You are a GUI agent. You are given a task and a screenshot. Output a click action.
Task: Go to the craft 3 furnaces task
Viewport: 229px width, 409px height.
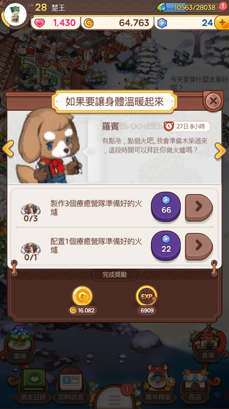click(199, 208)
